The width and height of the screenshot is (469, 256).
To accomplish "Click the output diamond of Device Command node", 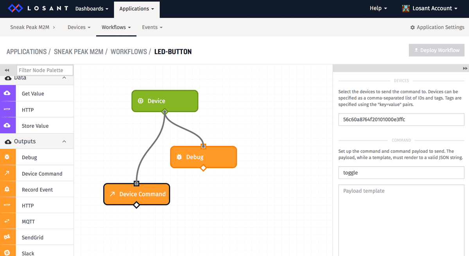I will coord(136,205).
